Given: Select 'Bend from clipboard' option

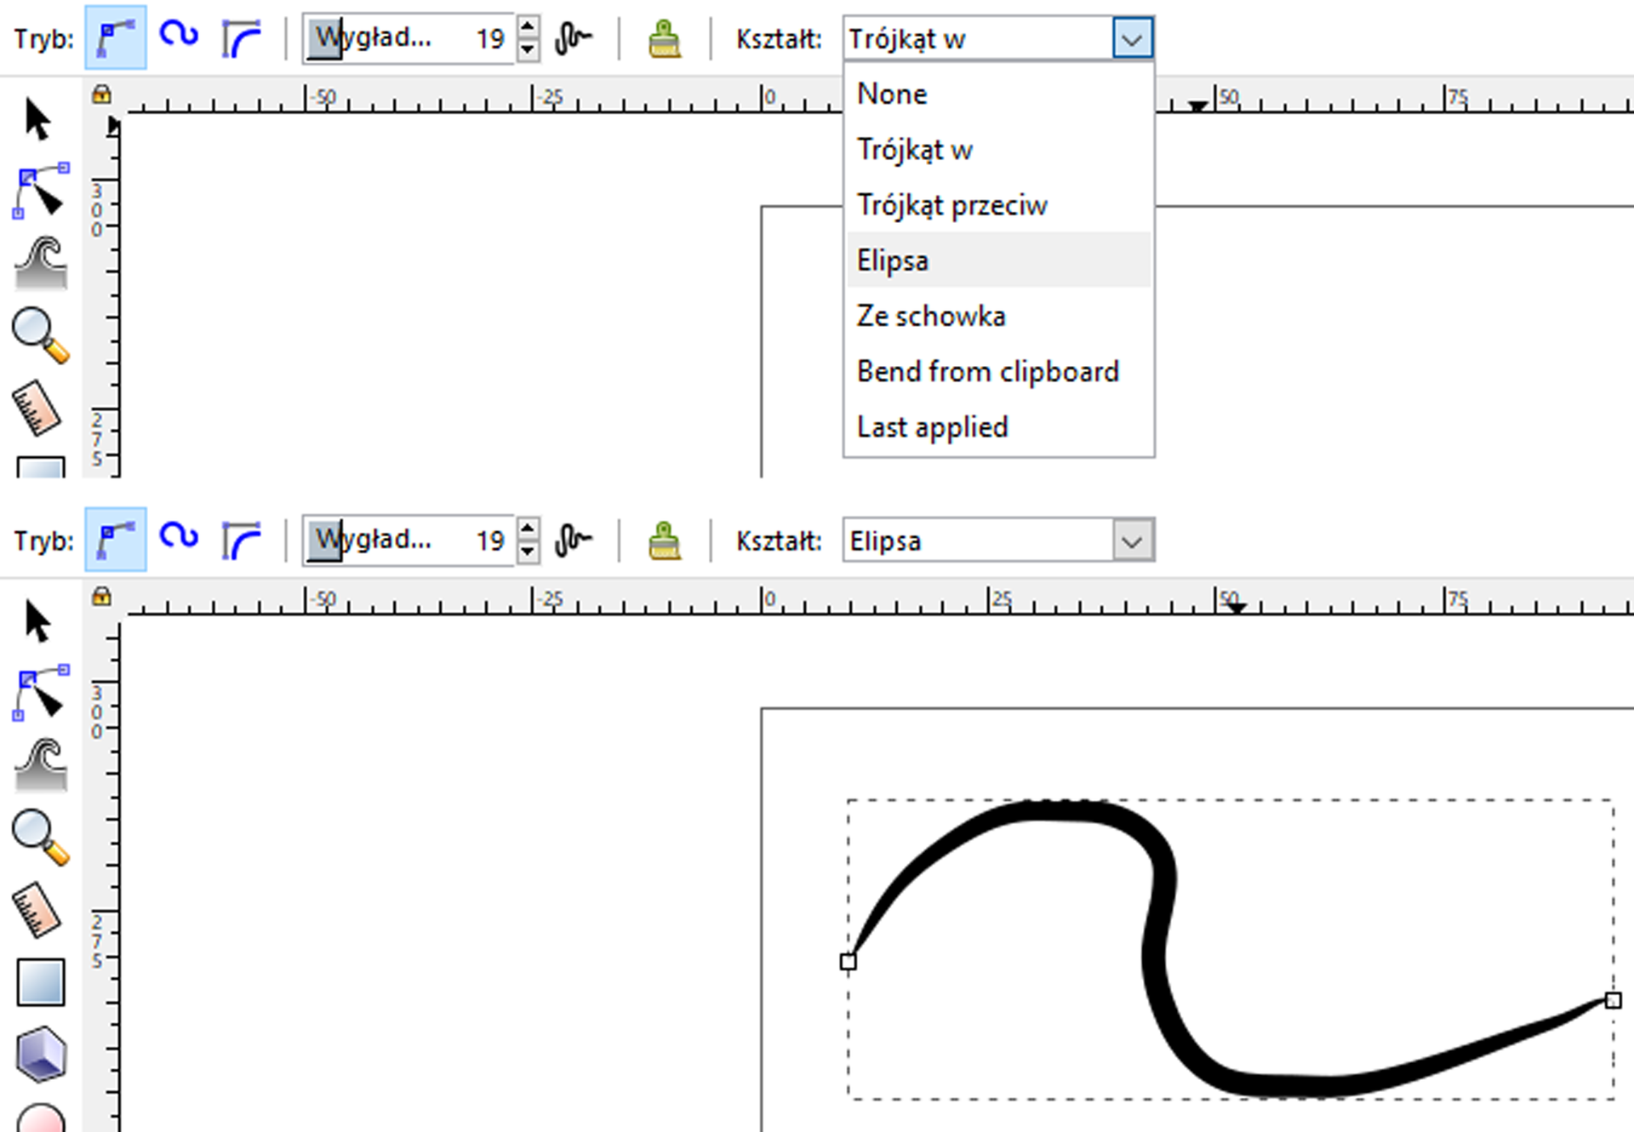Looking at the screenshot, I should click(987, 372).
